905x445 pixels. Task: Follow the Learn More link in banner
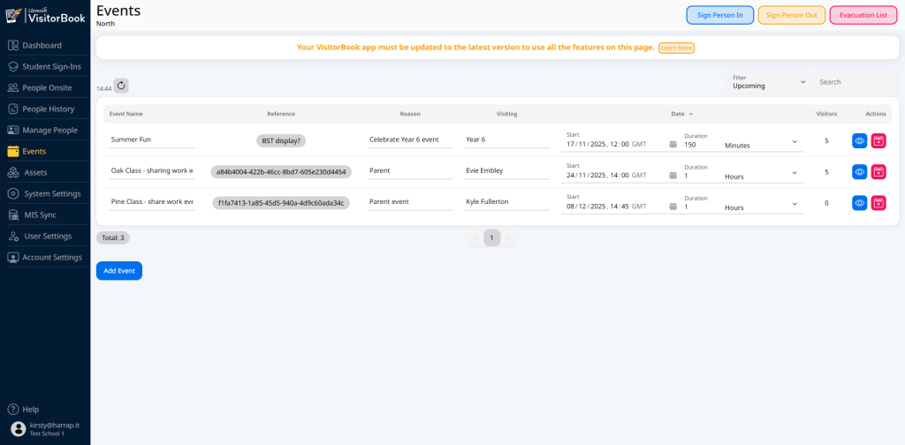[676, 48]
